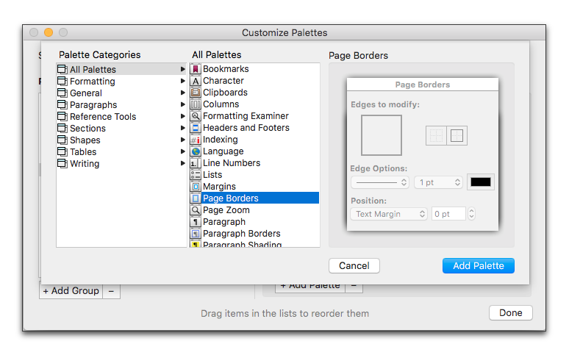Select the Margins palette entry
This screenshot has width=569, height=355.
coord(254,187)
